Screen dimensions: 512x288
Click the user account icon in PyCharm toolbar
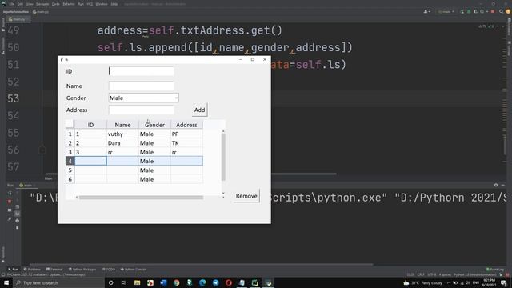426,11
